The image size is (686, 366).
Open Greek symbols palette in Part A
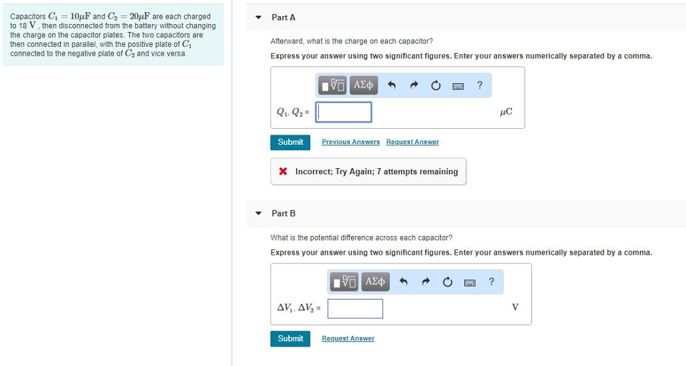tap(364, 85)
